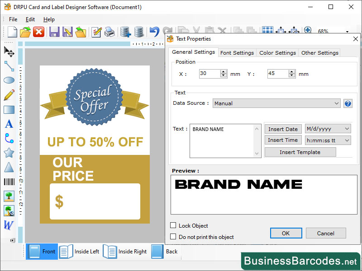Switch to the Inside Left card view
The height and width of the screenshot is (271, 362).
click(x=81, y=252)
